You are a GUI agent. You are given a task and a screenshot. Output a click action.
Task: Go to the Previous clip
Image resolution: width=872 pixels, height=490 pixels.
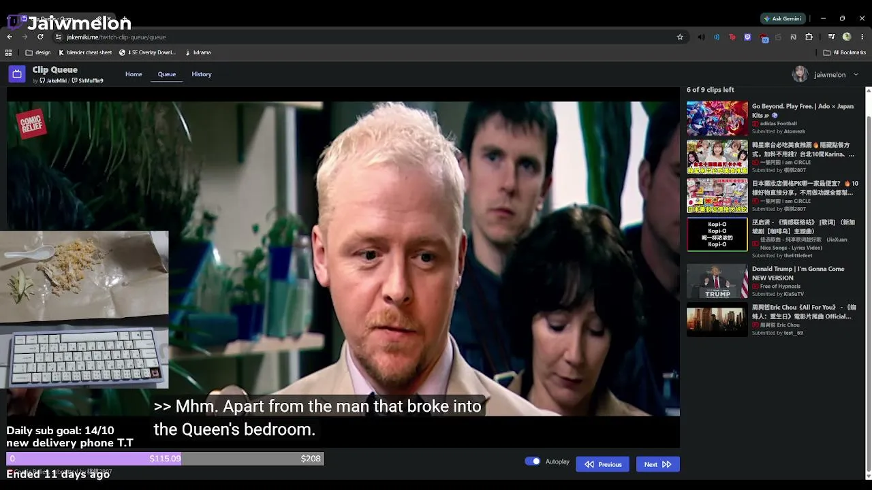603,464
